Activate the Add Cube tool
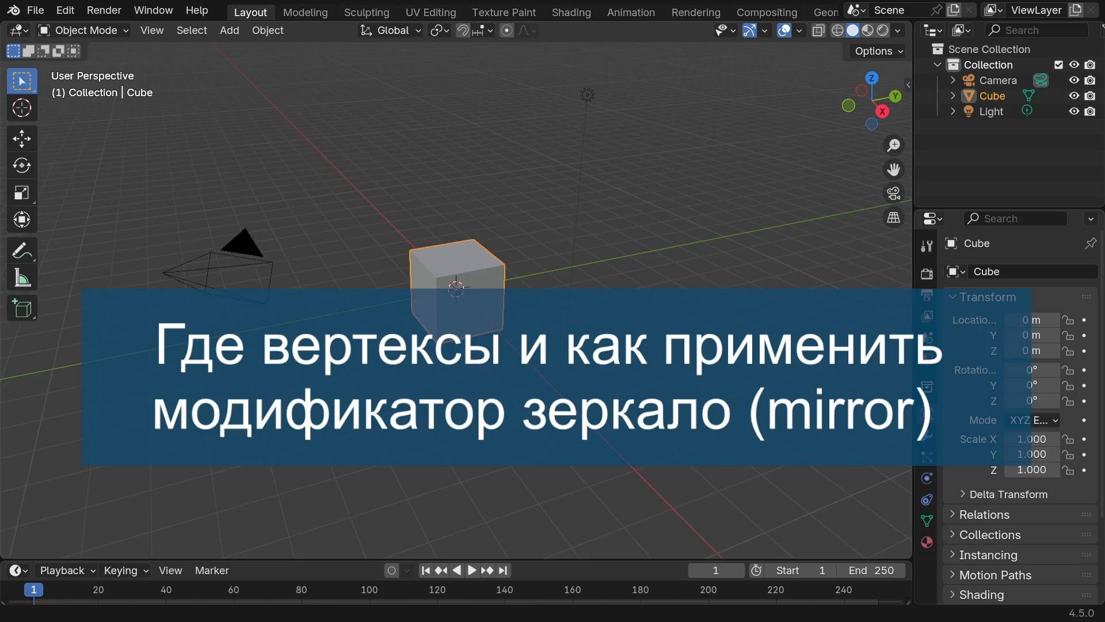Screen dimensions: 1105x622 click(x=21, y=308)
